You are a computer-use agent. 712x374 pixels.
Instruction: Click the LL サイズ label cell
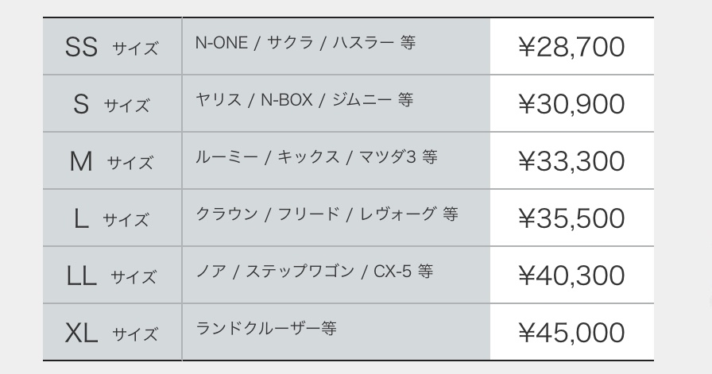coord(112,276)
